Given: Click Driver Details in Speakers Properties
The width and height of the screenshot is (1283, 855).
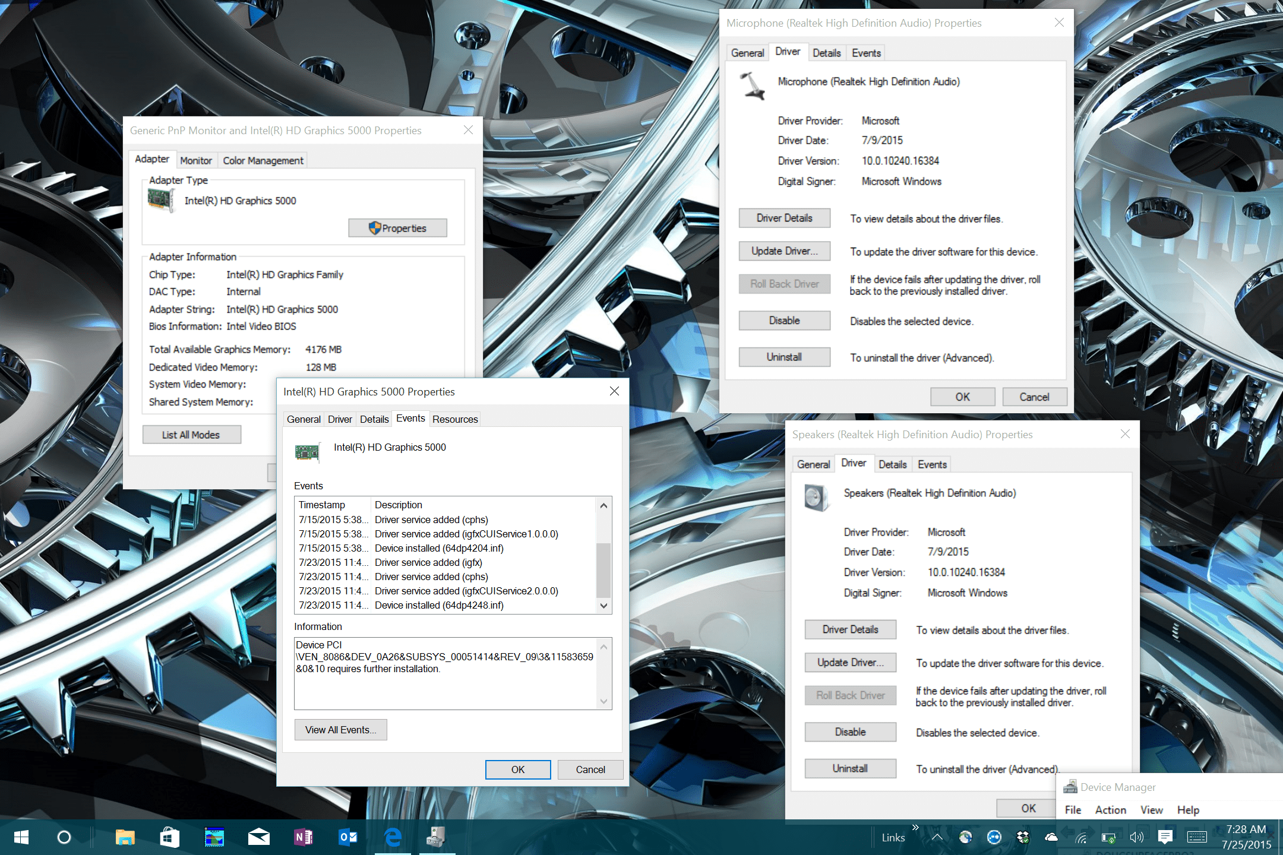Looking at the screenshot, I should pos(851,629).
